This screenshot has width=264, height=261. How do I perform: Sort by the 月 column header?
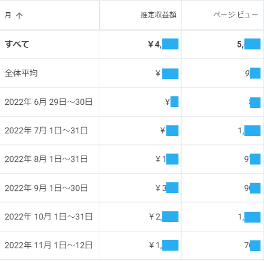(x=8, y=15)
